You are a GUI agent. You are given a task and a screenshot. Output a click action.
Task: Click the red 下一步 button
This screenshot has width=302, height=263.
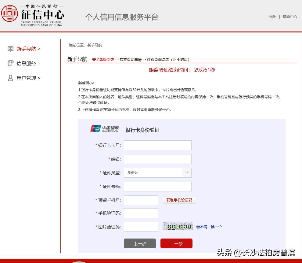(176, 243)
